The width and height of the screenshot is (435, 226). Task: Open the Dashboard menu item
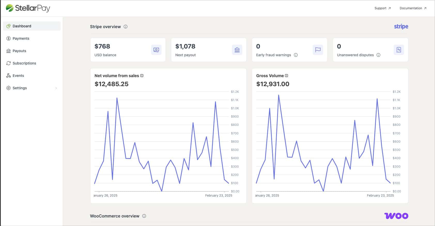pos(32,26)
